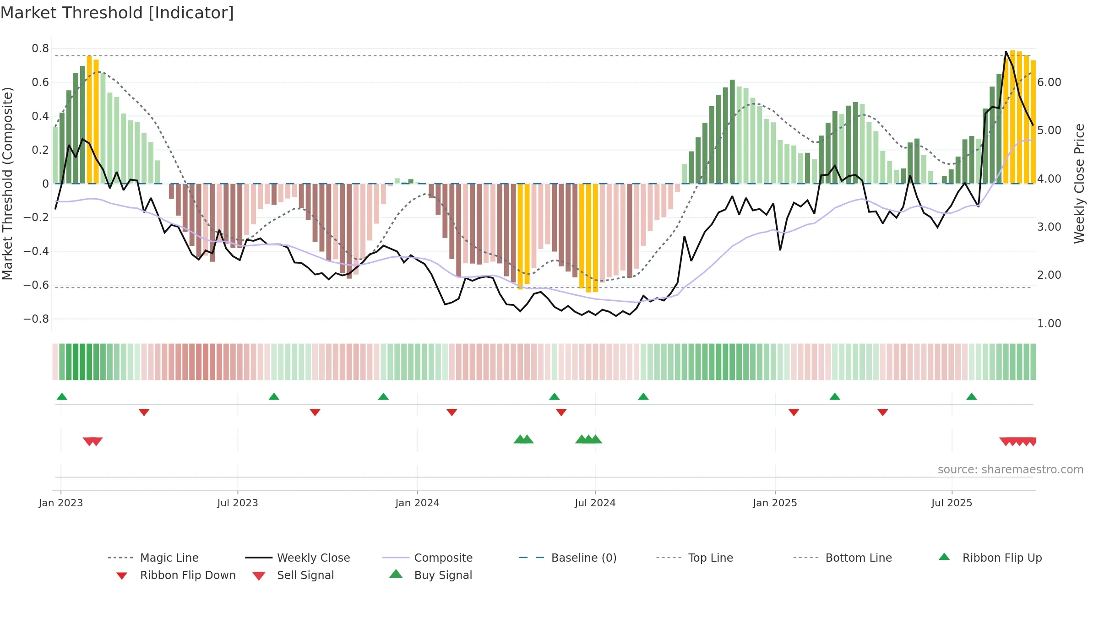Click the 'Weekly Close Price' axis title
This screenshot has width=1099, height=618.
click(x=1079, y=184)
